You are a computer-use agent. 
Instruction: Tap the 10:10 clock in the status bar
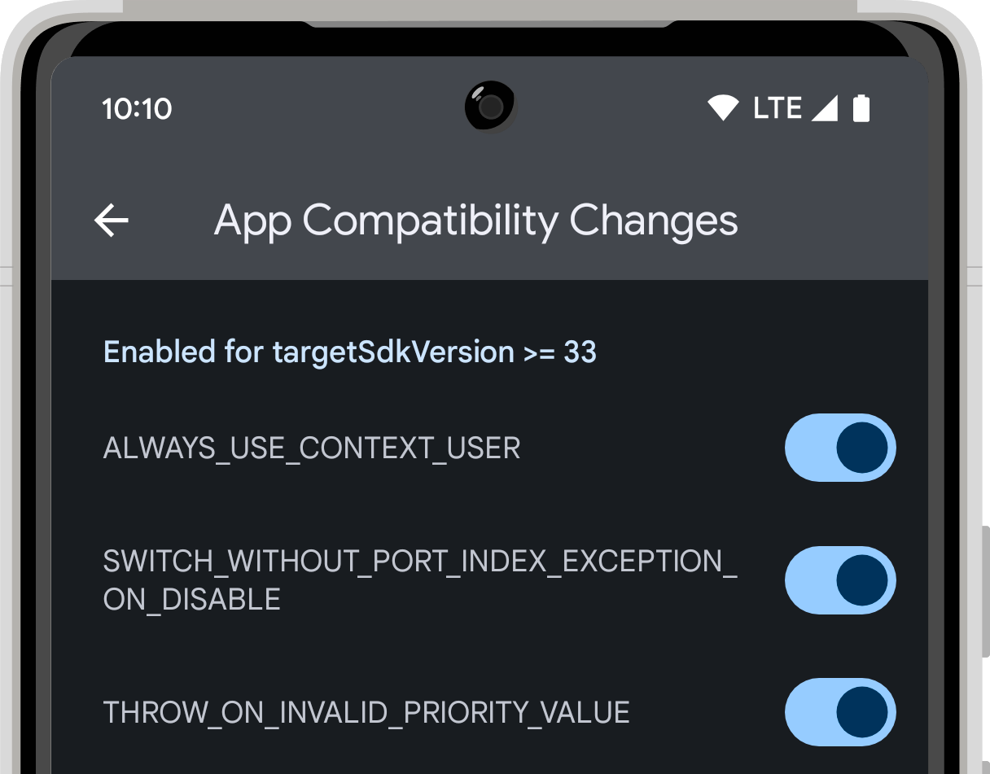136,107
